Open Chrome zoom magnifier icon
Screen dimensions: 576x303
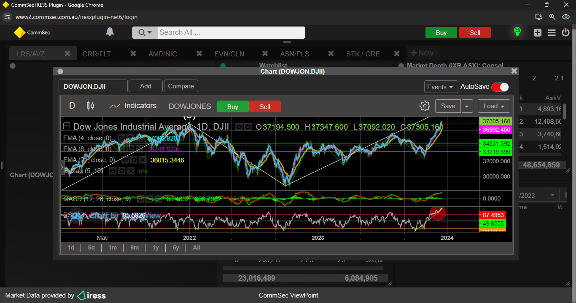coord(552,17)
